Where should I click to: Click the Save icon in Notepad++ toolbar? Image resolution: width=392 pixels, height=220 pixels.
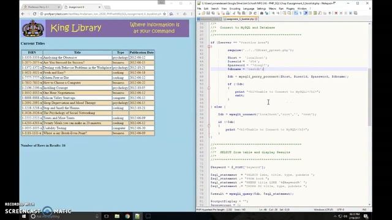(x=208, y=13)
